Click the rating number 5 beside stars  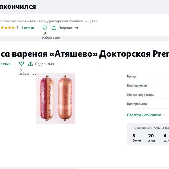(x=17, y=28)
